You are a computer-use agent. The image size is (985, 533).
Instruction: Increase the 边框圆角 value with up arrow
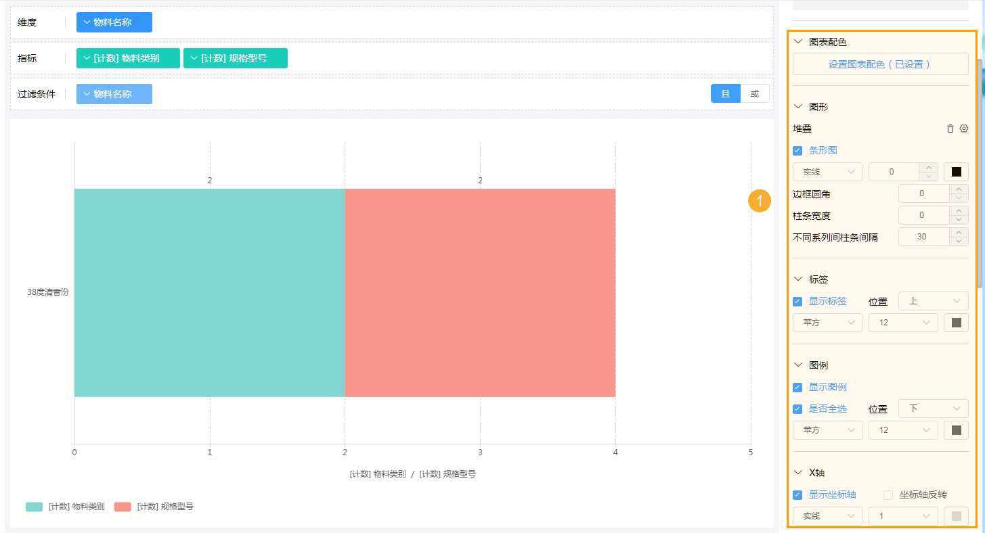point(959,189)
